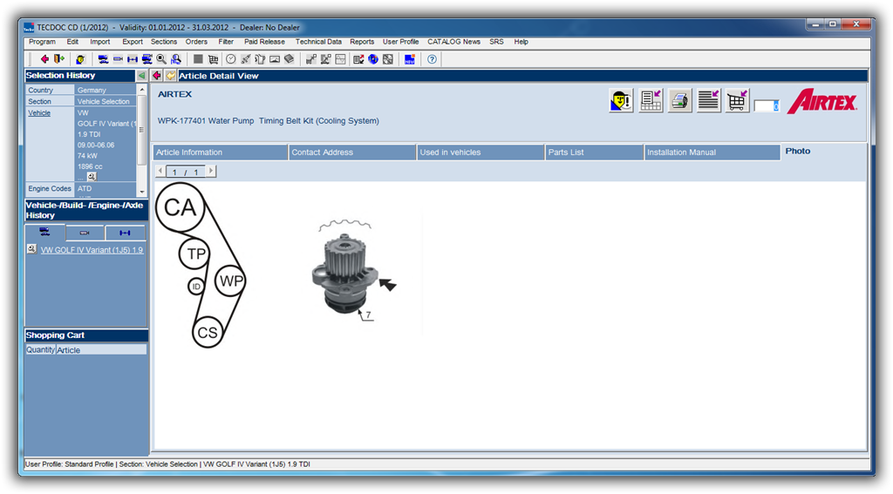Select the axle history tab icon
The width and height of the screenshot is (893, 494).
pyautogui.click(x=126, y=233)
